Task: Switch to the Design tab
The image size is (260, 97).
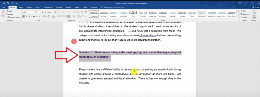Action: [x=29, y=7]
